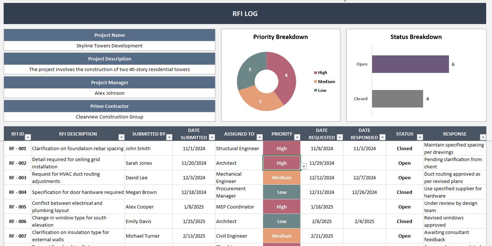The width and height of the screenshot is (492, 246).
Task: Open the DATE REQUESTED column filter
Action: (x=340, y=138)
